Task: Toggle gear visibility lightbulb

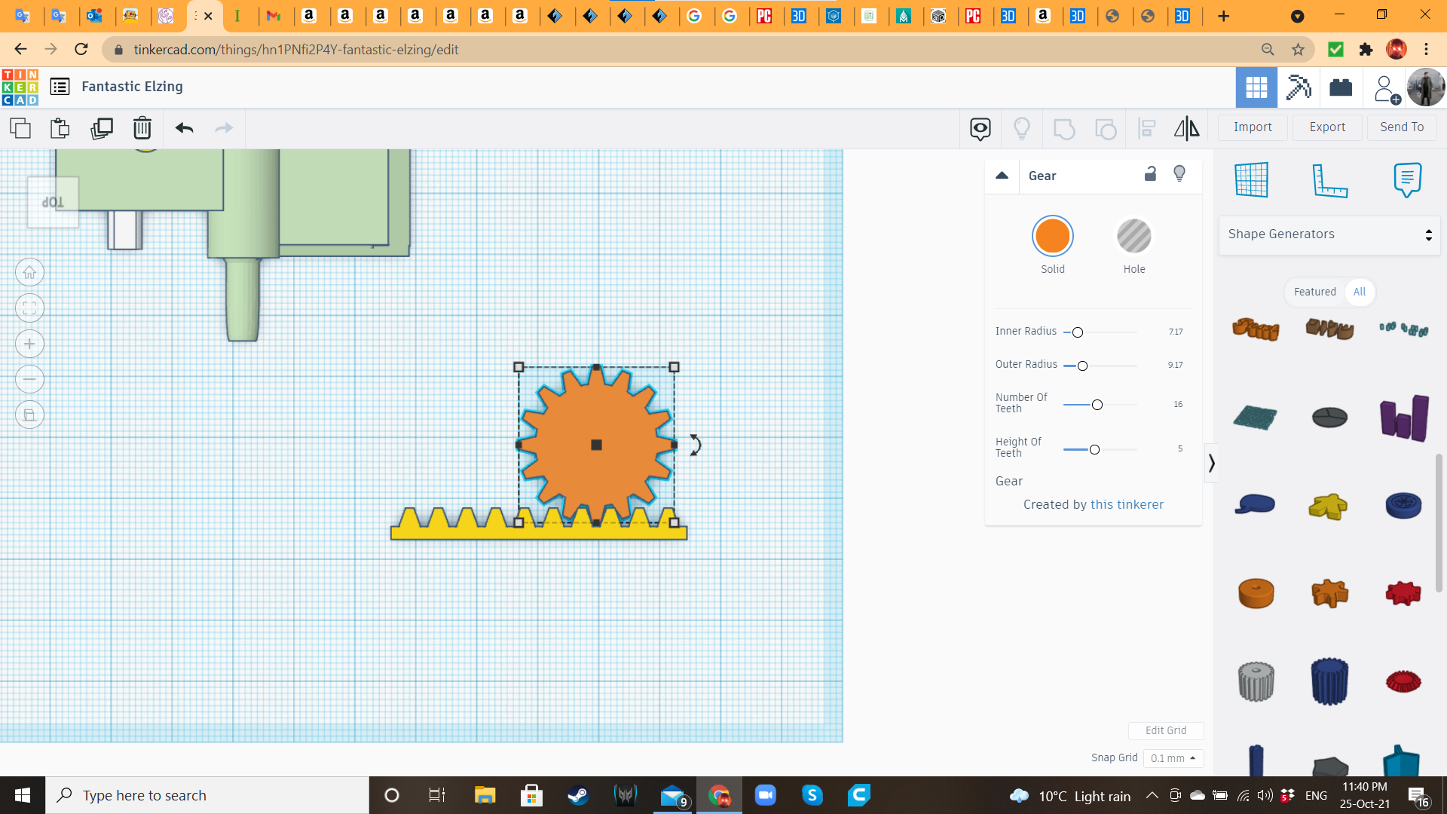Action: 1179,174
